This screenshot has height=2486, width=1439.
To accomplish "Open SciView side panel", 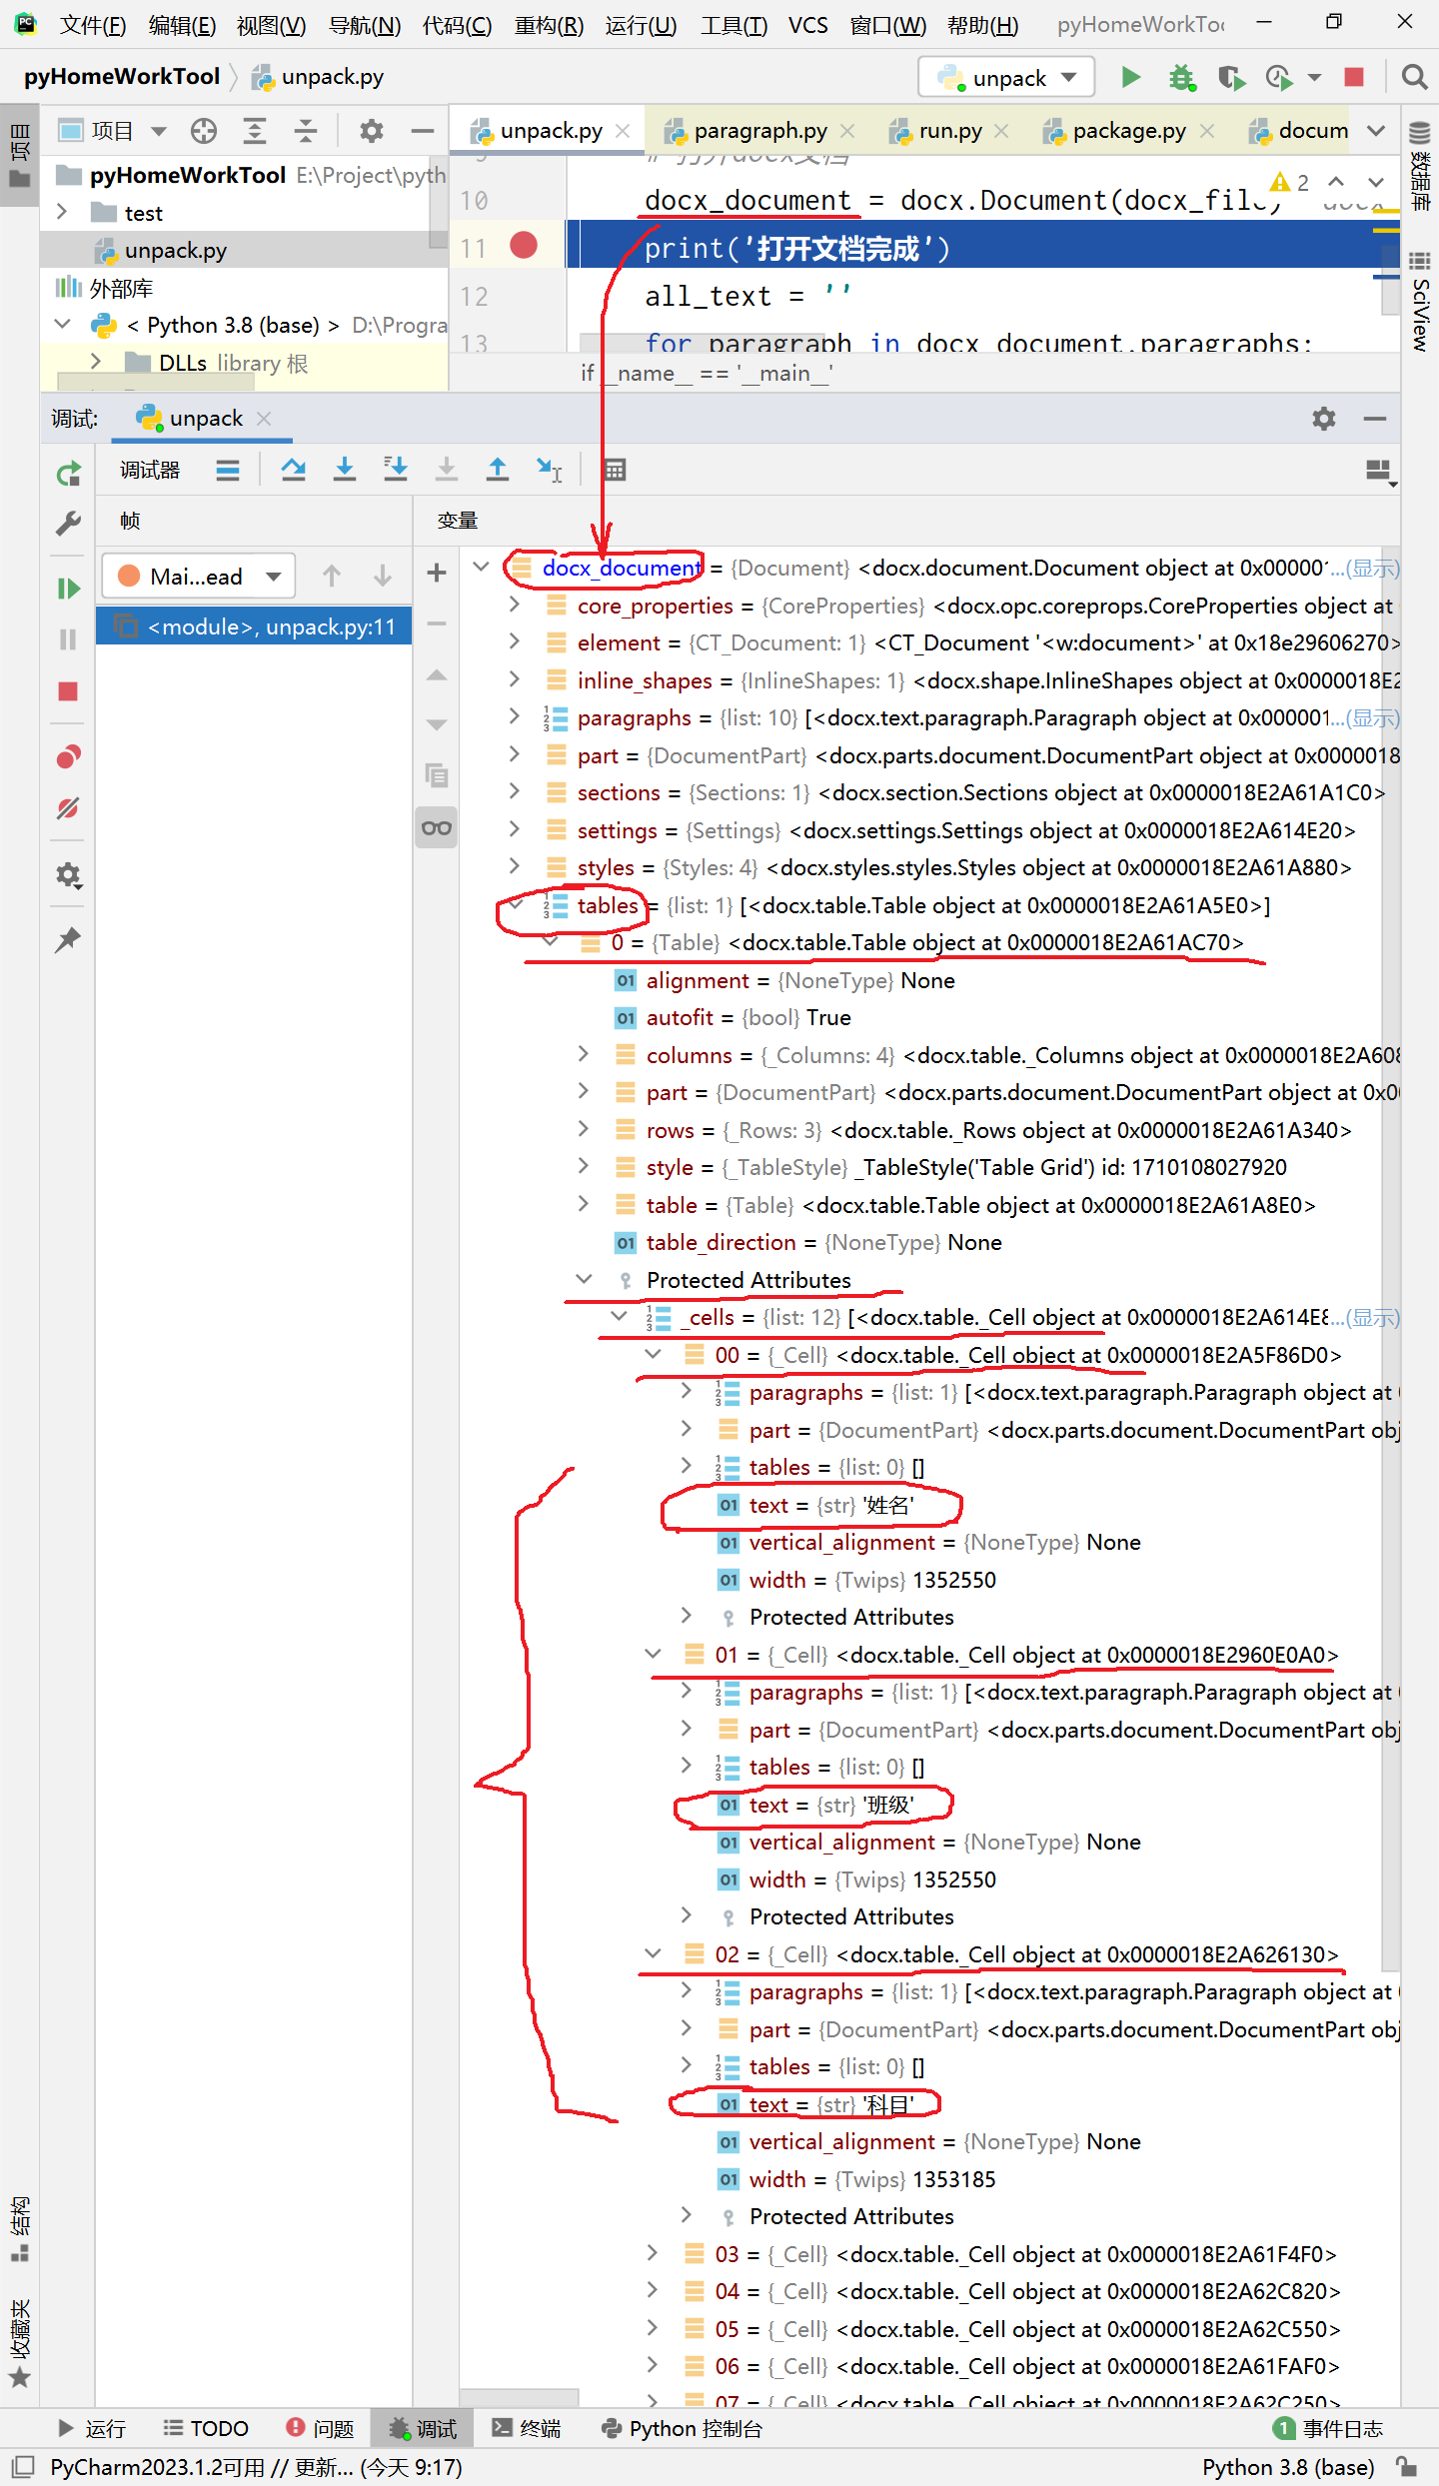I will (1420, 302).
